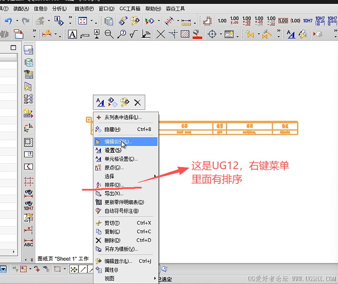Choose 另存为模板(V)... entry
Viewport: 338px width, 284px height.
pos(126,249)
